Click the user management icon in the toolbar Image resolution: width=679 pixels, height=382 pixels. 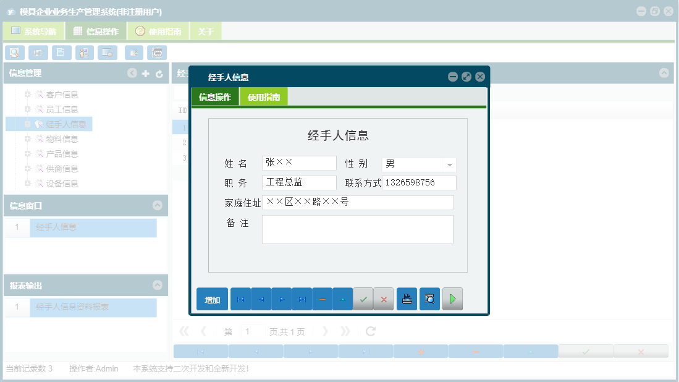tap(84, 53)
